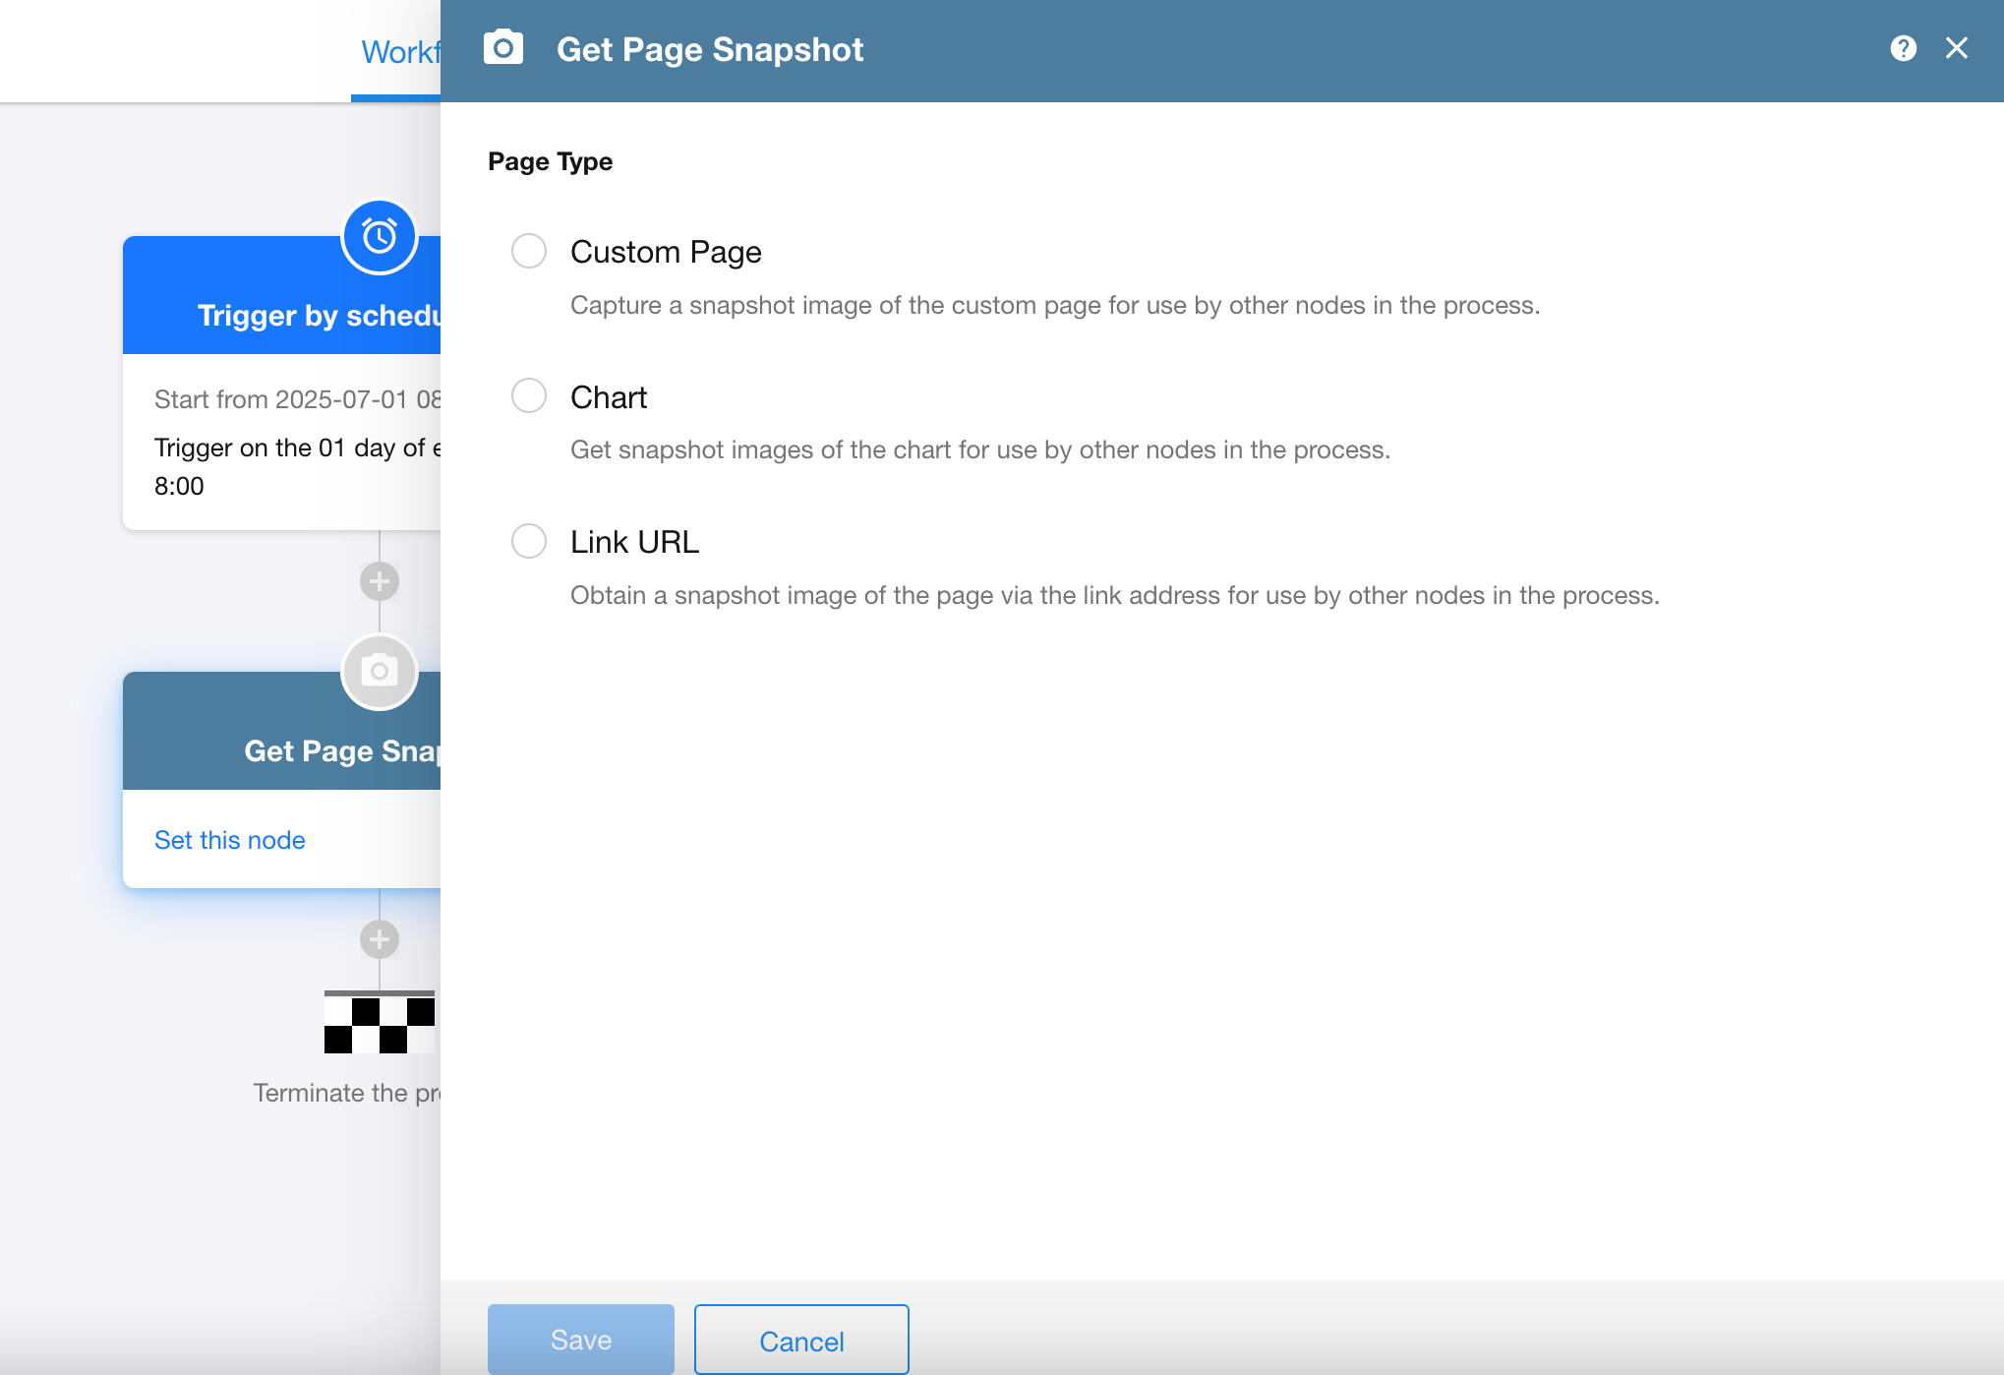The image size is (2004, 1375).
Task: Click the camera icon in panel header
Action: 503,48
